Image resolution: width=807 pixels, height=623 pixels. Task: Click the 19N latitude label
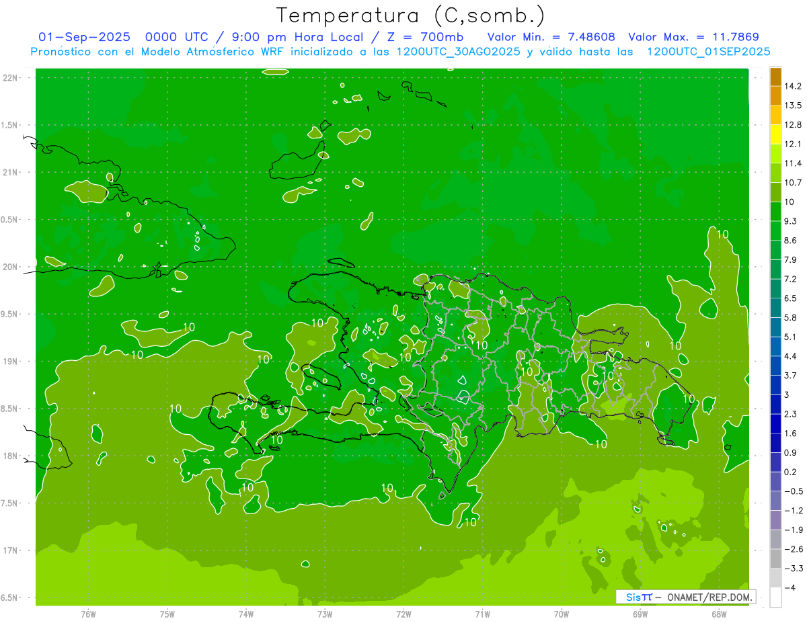point(11,361)
